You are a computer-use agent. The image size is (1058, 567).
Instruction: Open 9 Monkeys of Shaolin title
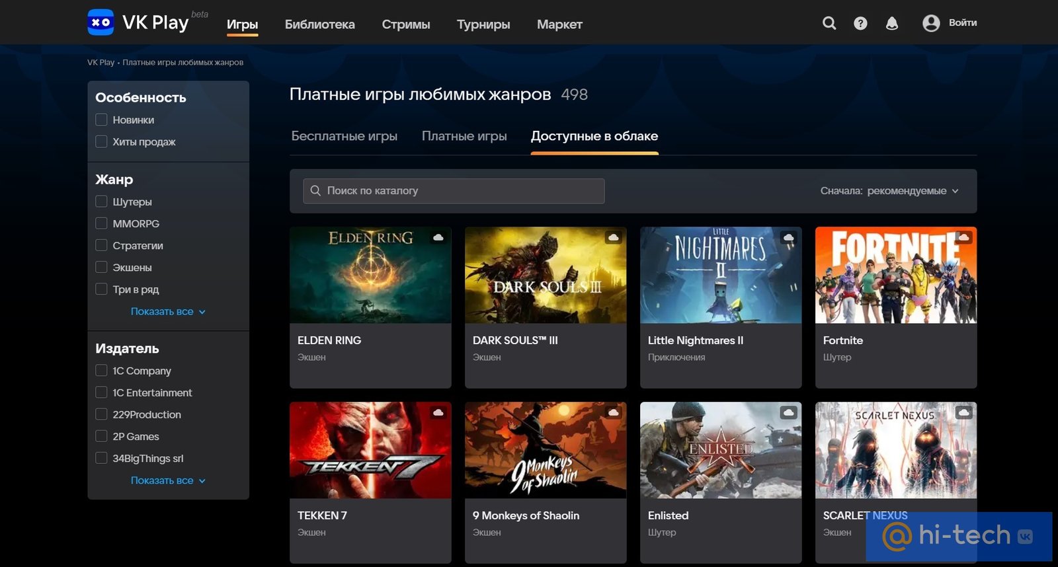(x=526, y=515)
